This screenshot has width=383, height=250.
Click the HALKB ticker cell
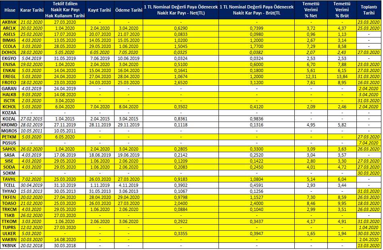click(x=10, y=95)
